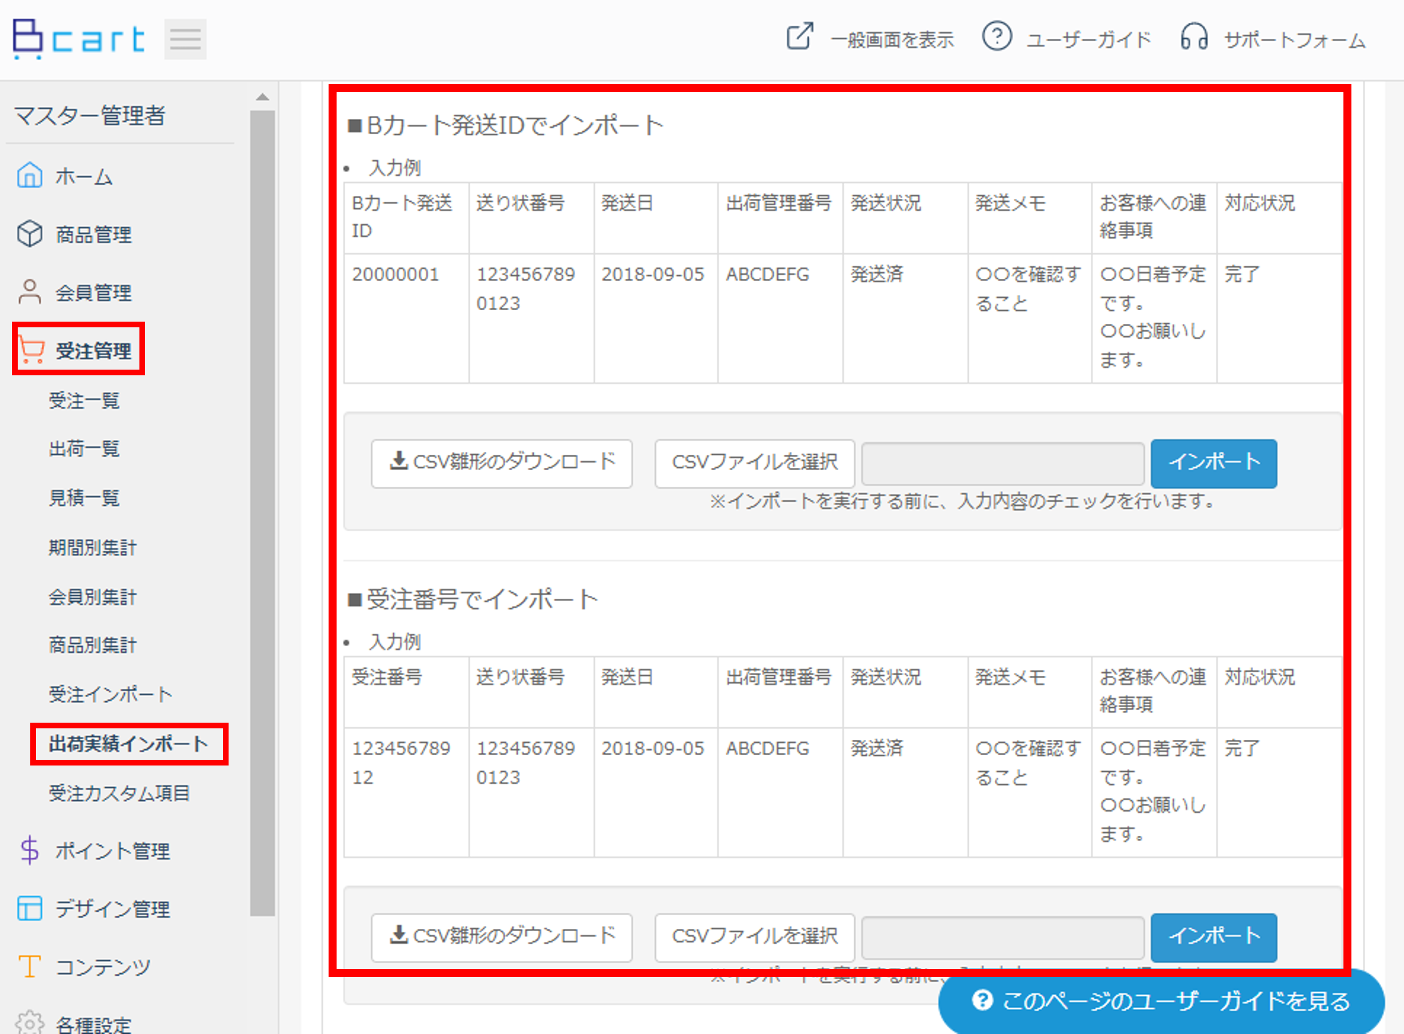
Task: Toggle the hamburger menu button
Action: (185, 39)
